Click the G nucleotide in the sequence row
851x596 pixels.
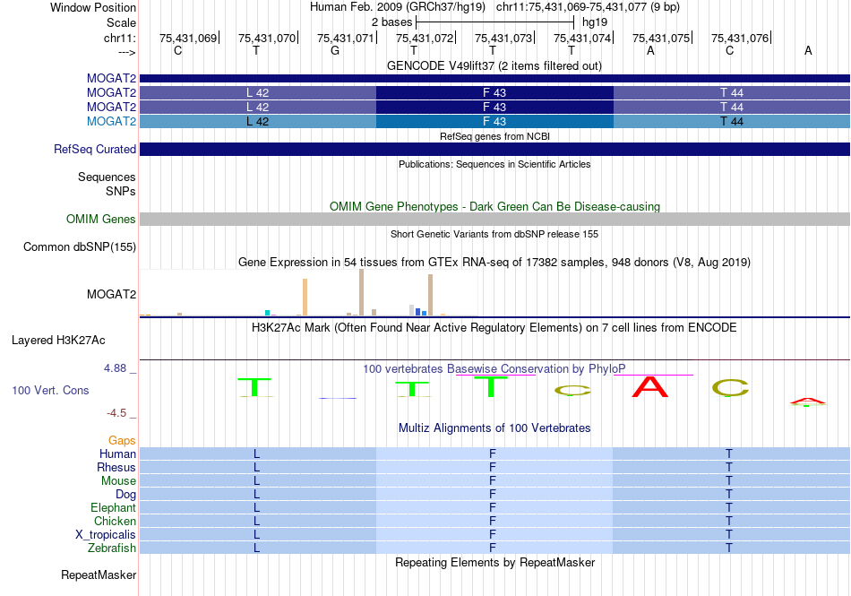335,50
